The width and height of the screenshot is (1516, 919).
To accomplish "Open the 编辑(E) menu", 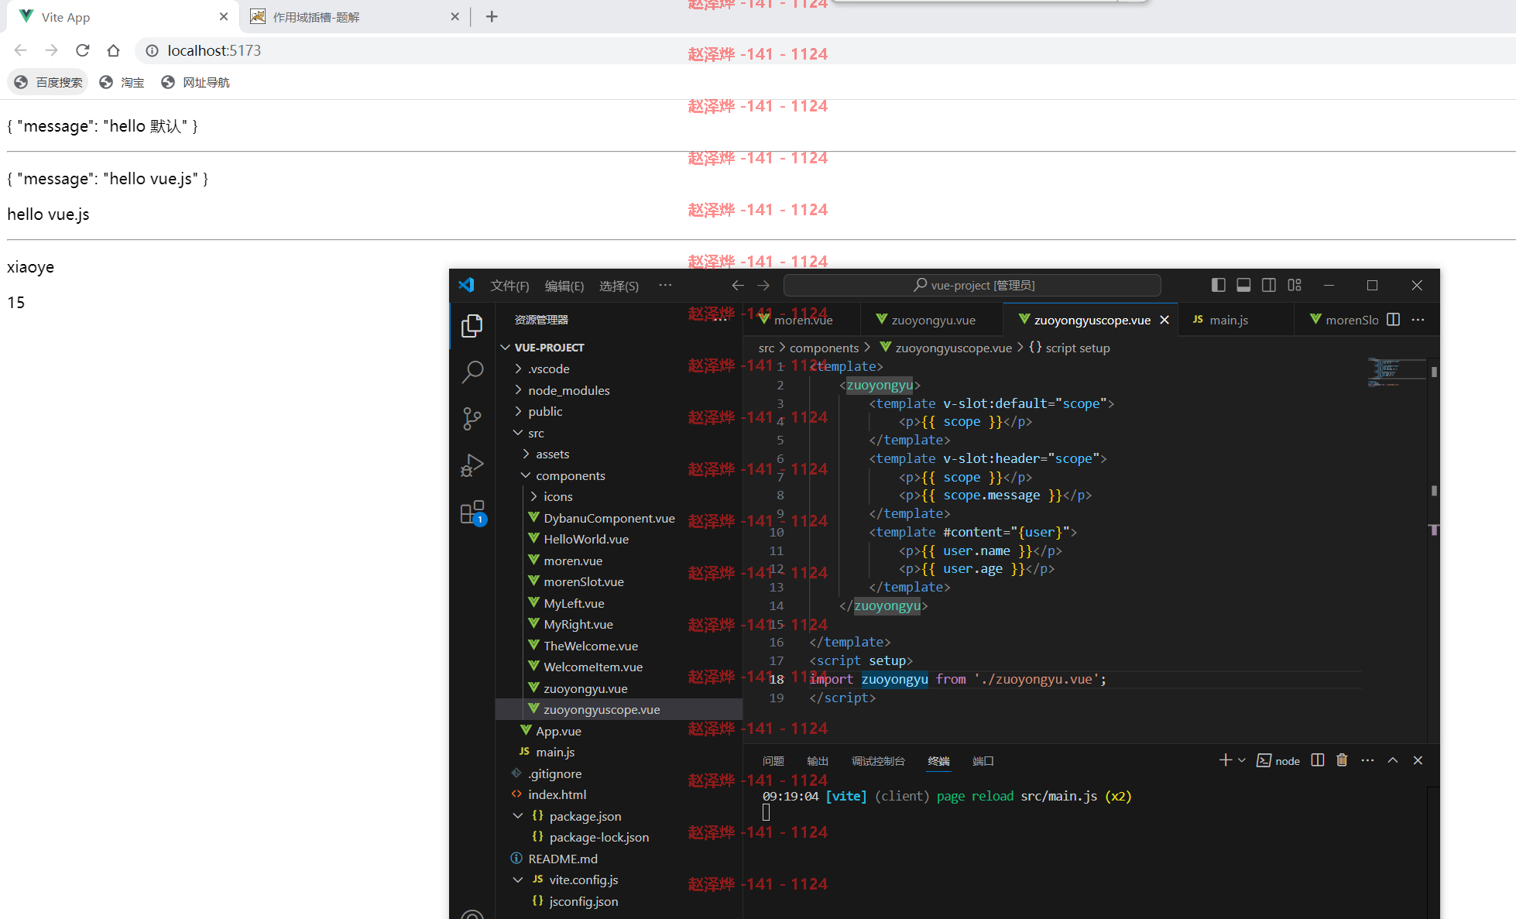I will (564, 286).
